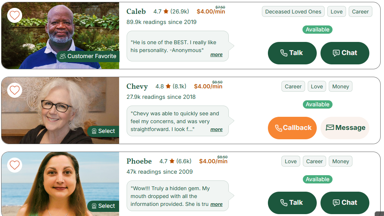The image size is (384, 216).
Task: Click the star rating beside Chevy's name
Action: tap(168, 86)
